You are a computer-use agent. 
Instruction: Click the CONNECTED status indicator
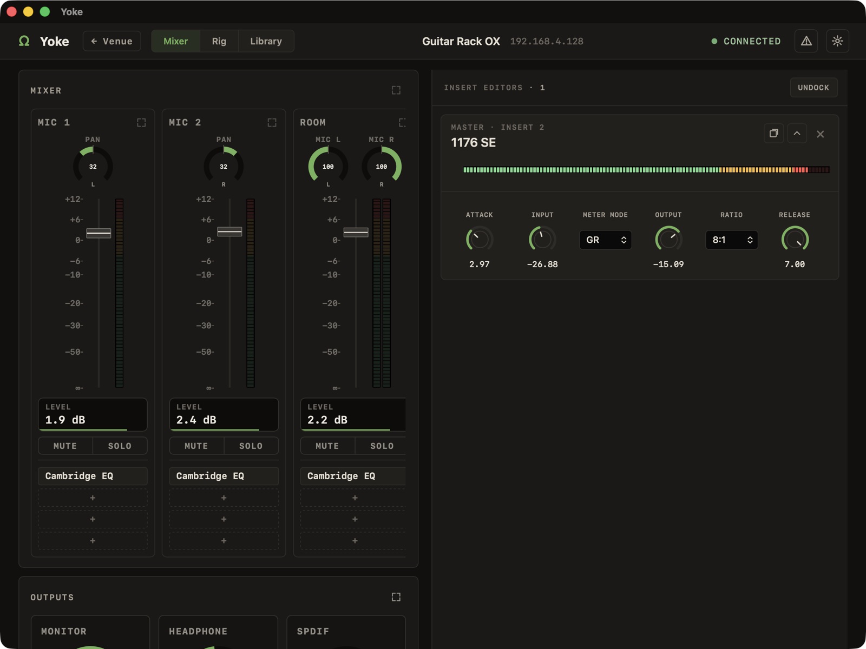click(x=746, y=41)
